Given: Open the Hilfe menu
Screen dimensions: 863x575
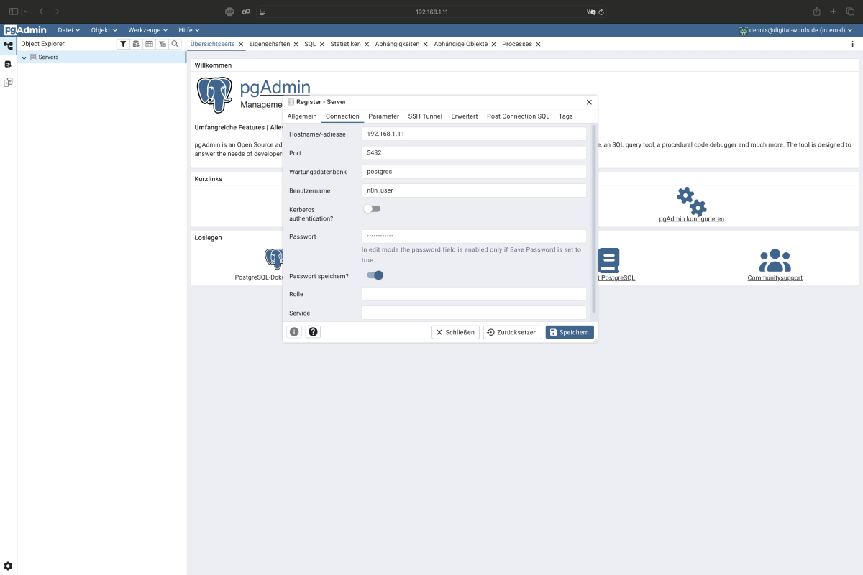Looking at the screenshot, I should pyautogui.click(x=188, y=30).
